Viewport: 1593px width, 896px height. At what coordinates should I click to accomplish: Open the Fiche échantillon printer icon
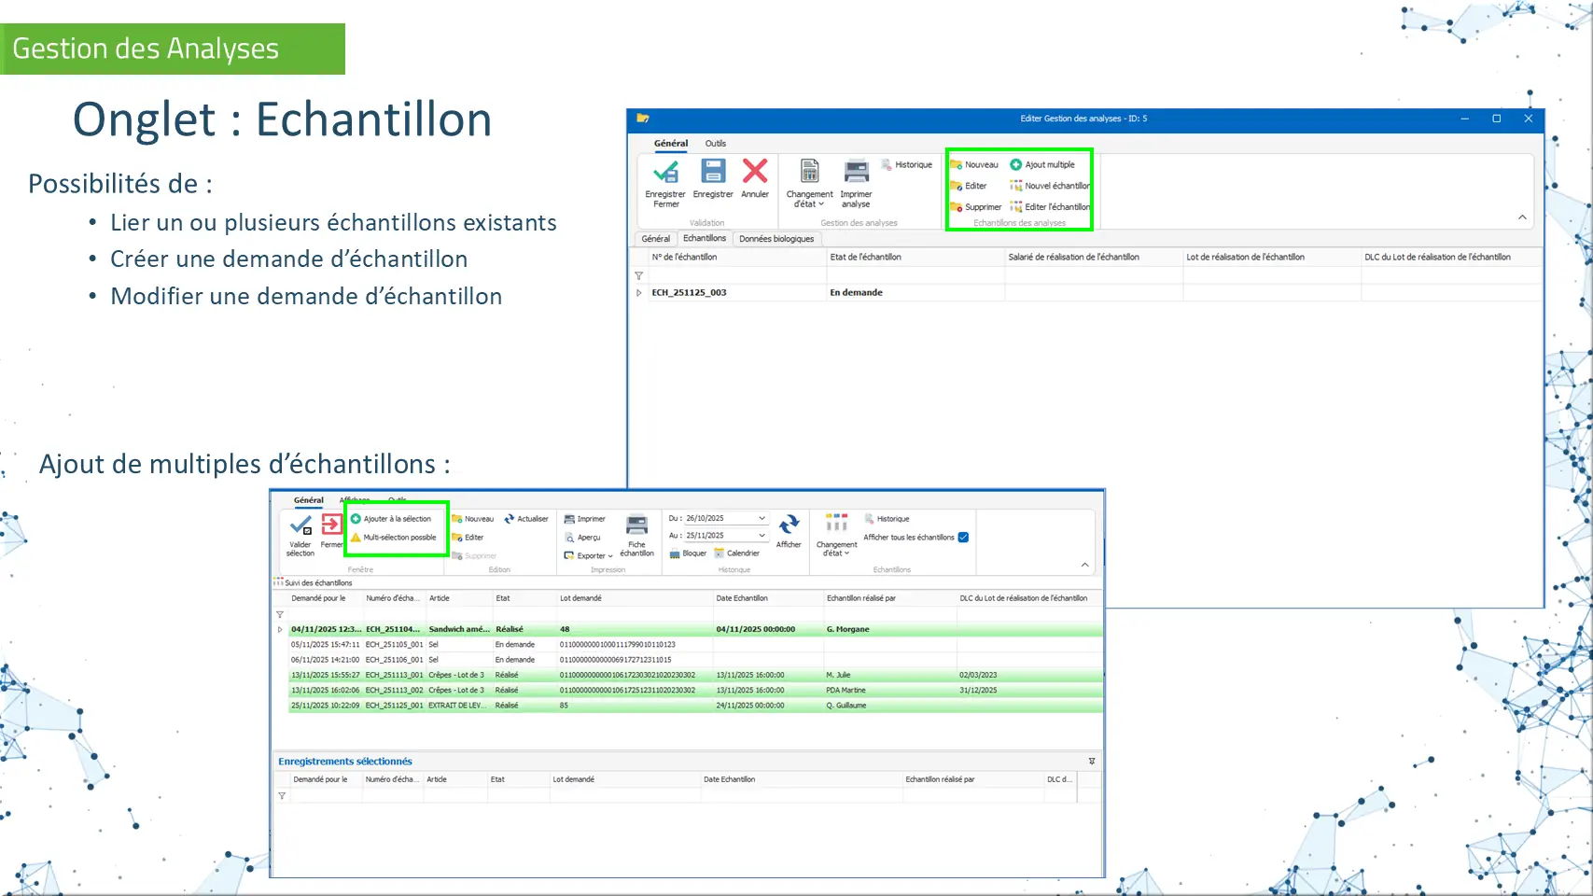point(636,525)
